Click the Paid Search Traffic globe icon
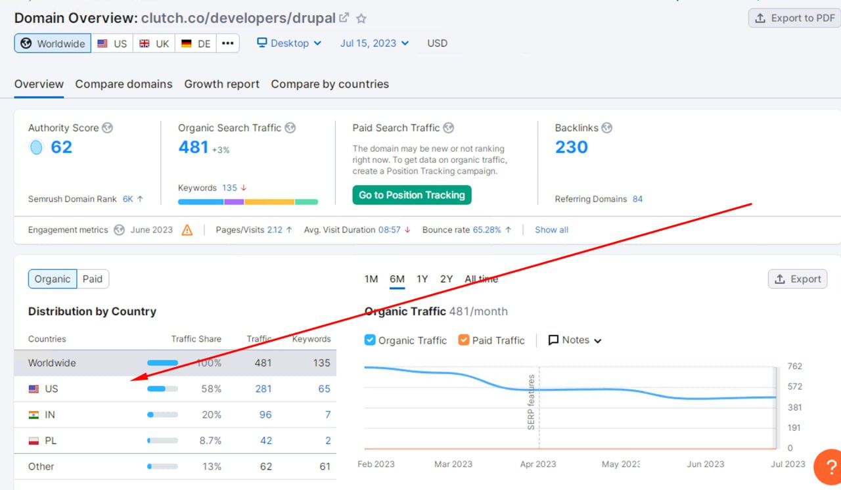Image resolution: width=841 pixels, height=490 pixels. (448, 128)
